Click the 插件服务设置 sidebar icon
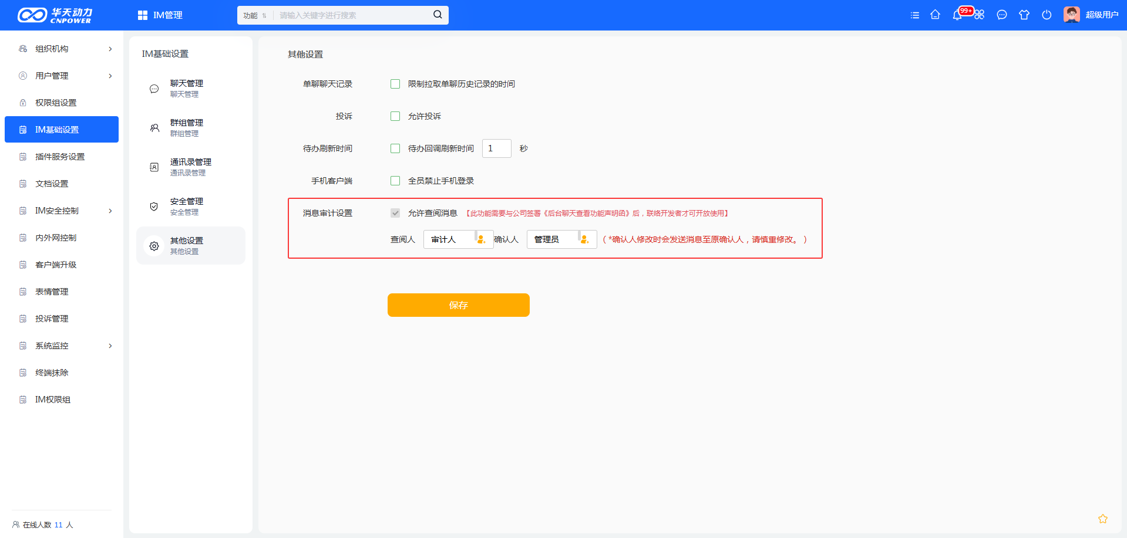The image size is (1127, 538). pyautogui.click(x=23, y=157)
